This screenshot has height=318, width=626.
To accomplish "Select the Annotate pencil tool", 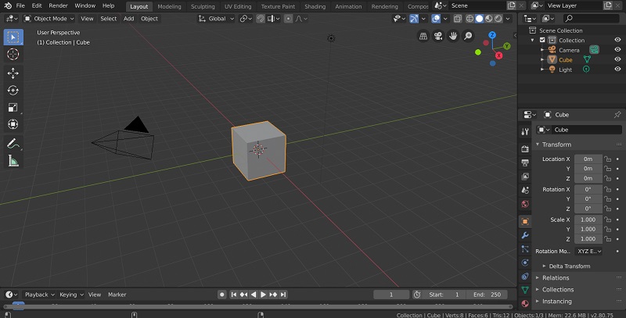I will point(13,144).
